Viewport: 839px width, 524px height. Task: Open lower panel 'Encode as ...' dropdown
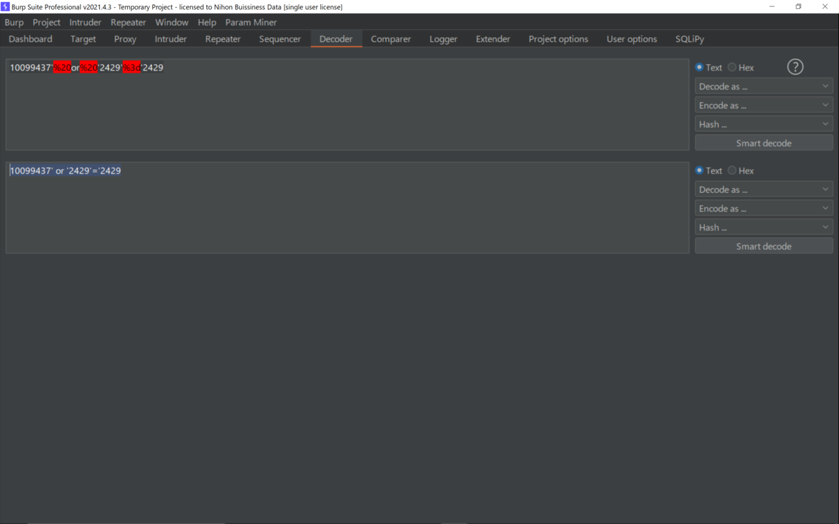tap(763, 208)
